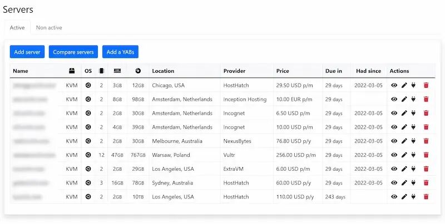Delete the 110.00 USD p/y server
The width and height of the screenshot is (445, 224).
pyautogui.click(x=426, y=197)
